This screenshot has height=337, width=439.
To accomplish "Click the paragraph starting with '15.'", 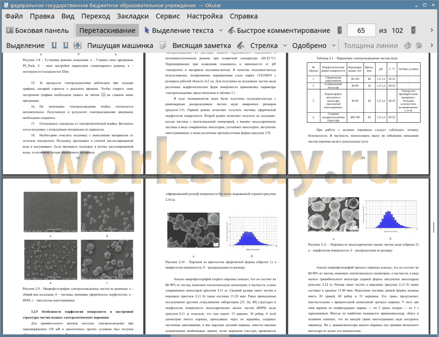I will pyautogui.click(x=78, y=92).
